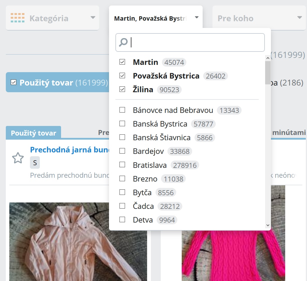Tick the Bratislava checkbox
The image size is (307, 281).
click(x=122, y=165)
